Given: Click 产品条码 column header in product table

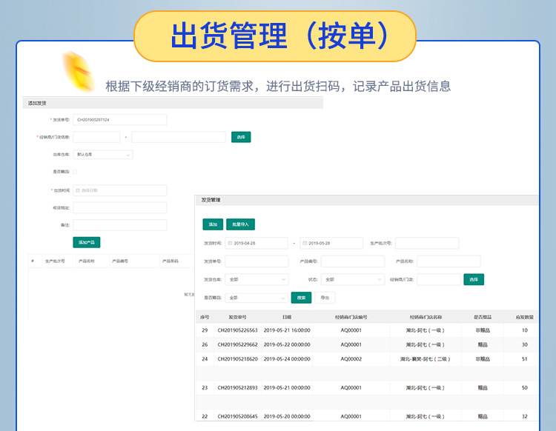Looking at the screenshot, I should coord(171,261).
